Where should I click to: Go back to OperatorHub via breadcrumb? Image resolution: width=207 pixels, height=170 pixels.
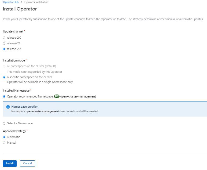click(x=10, y=2)
